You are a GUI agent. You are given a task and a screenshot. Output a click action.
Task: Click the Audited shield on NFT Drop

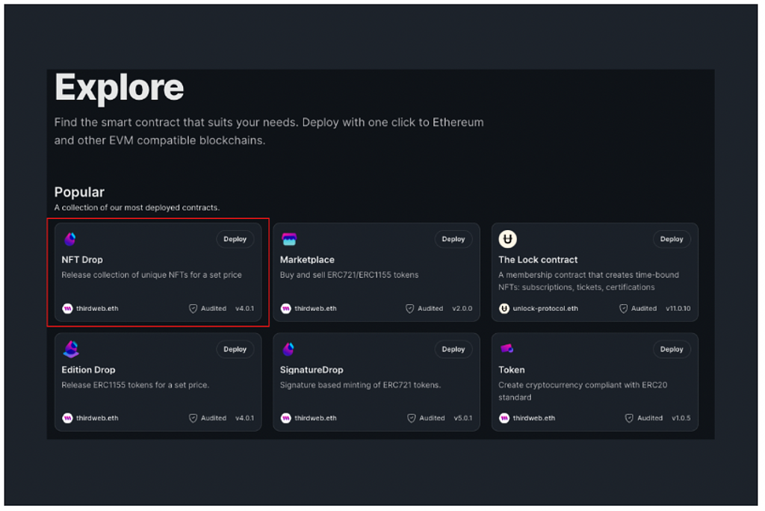pos(193,309)
